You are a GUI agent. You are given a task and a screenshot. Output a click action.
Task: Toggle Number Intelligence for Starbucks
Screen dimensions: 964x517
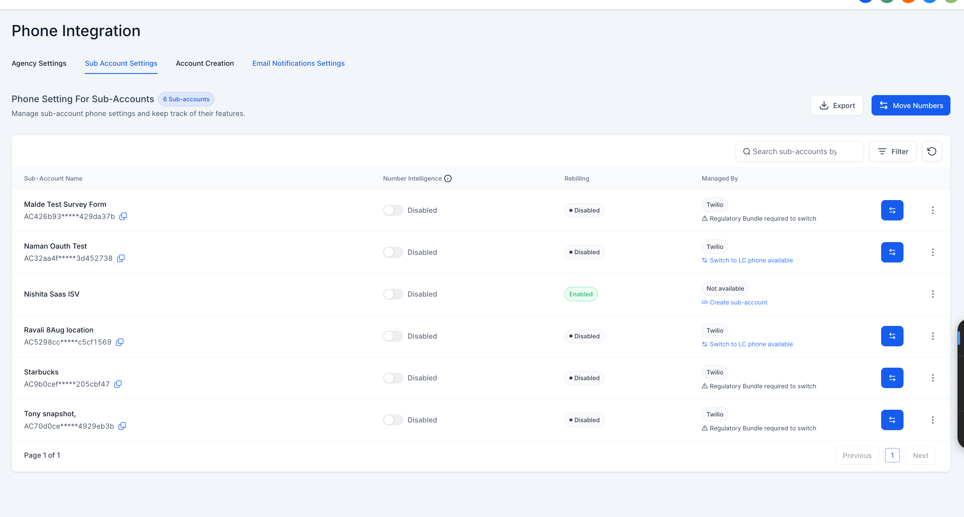pos(393,378)
